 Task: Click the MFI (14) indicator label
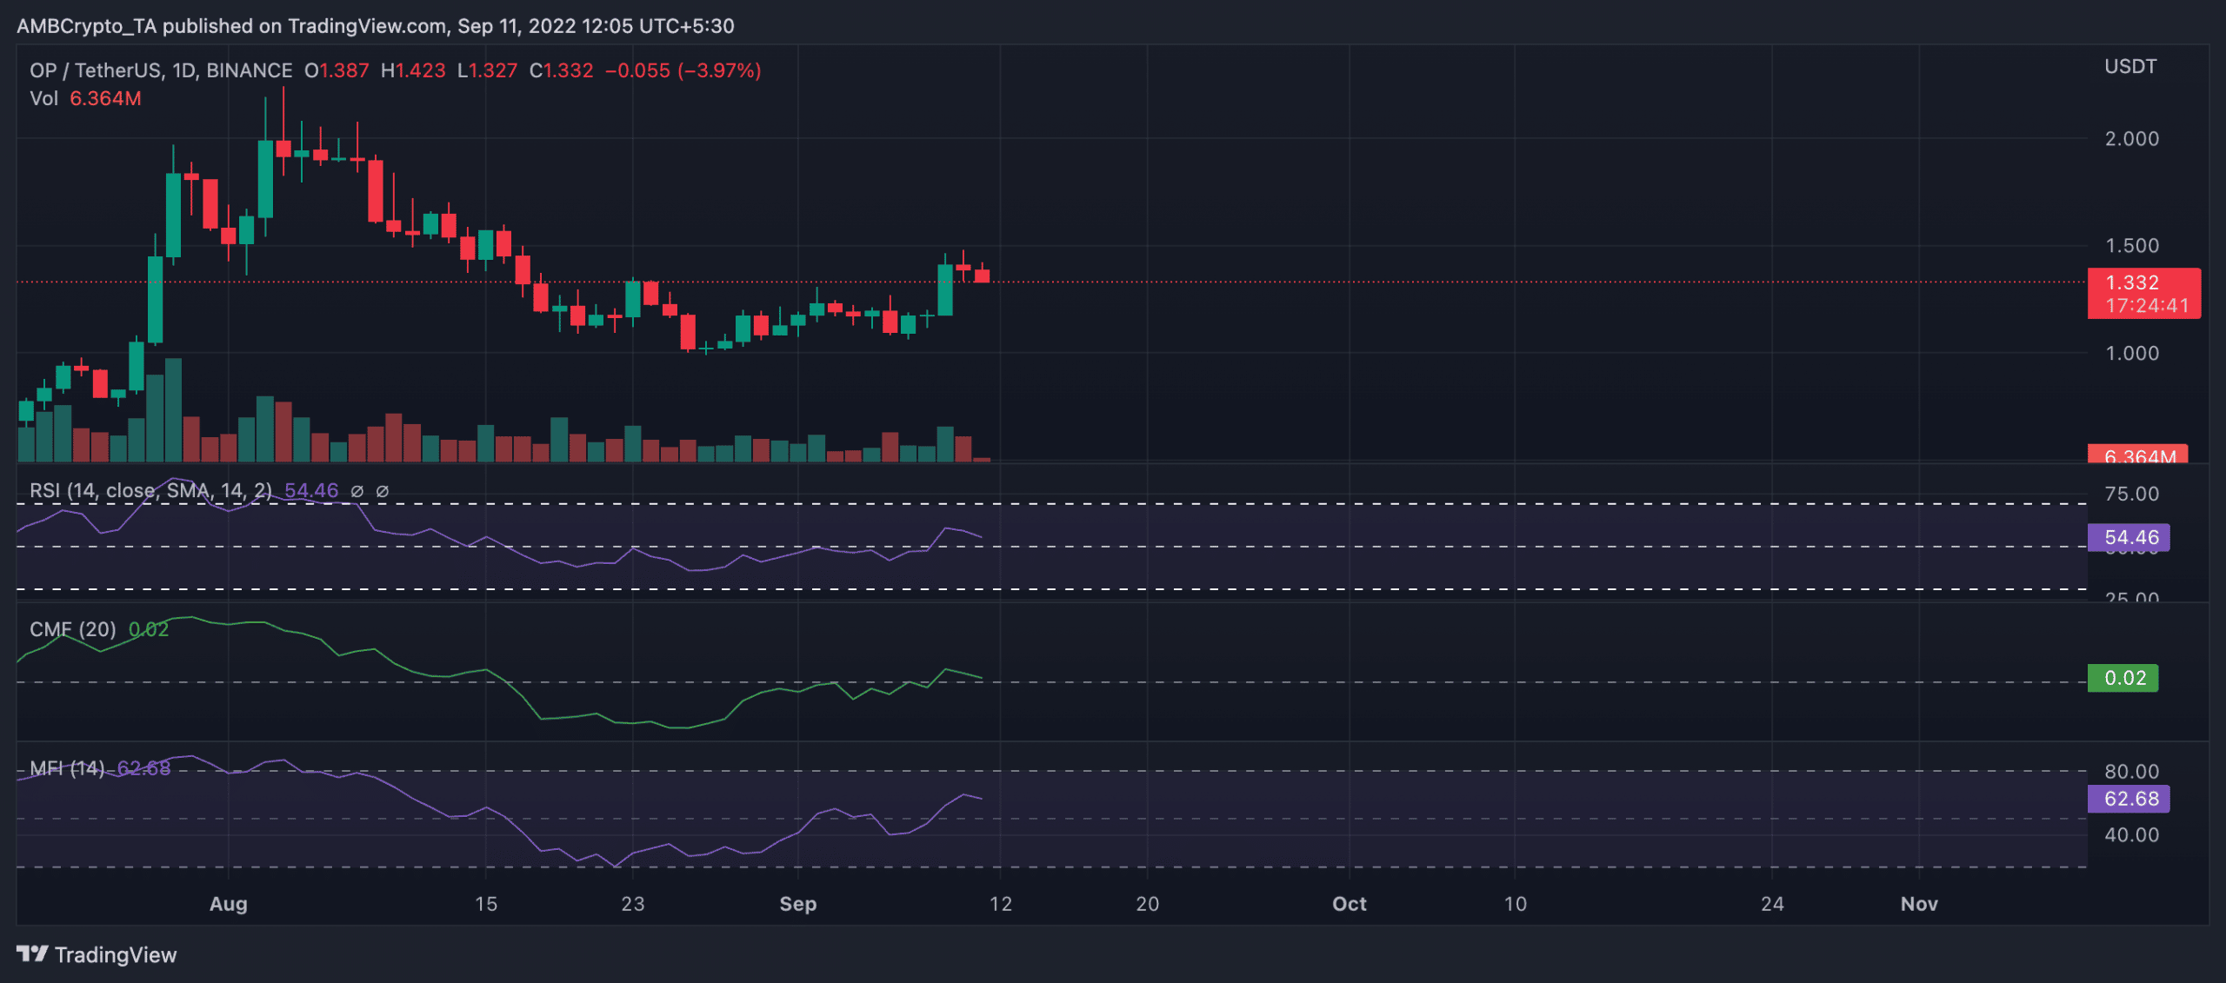point(67,768)
